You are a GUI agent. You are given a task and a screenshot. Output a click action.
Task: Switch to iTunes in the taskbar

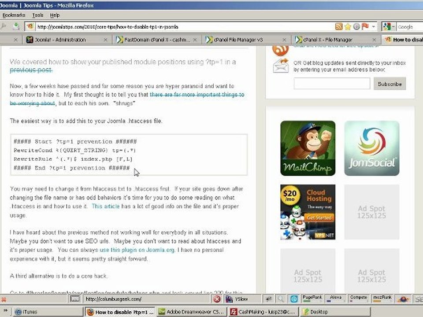[x=48, y=312]
